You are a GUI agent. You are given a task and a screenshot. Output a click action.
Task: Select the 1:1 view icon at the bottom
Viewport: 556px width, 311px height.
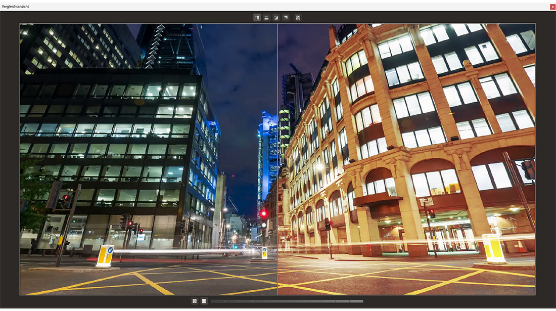click(x=204, y=300)
